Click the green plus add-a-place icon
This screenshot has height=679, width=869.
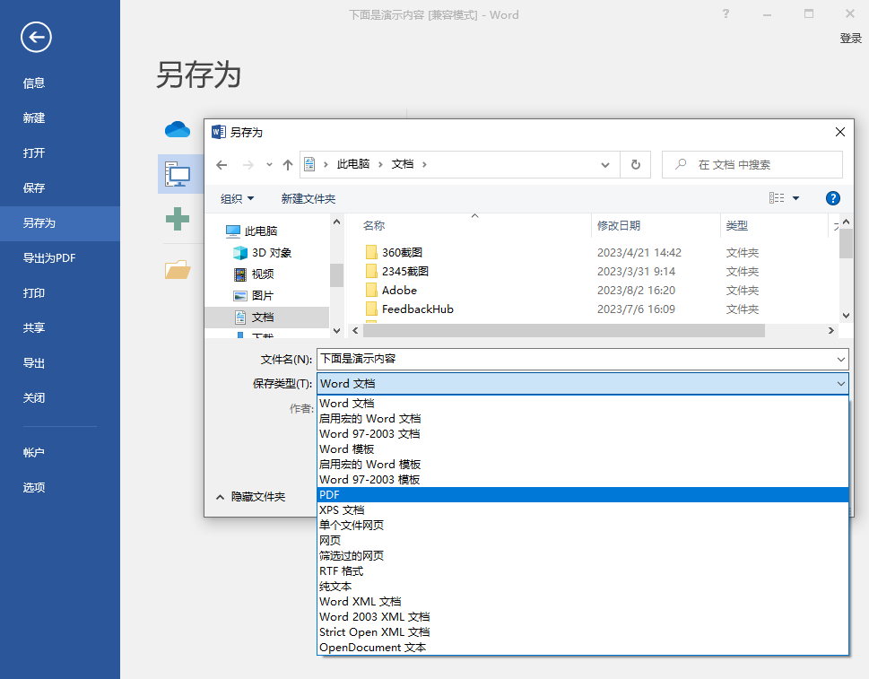178,220
